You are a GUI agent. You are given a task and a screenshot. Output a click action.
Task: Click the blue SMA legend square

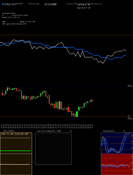coord(3,4)
